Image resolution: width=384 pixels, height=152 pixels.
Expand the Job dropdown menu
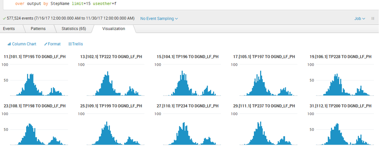point(359,18)
